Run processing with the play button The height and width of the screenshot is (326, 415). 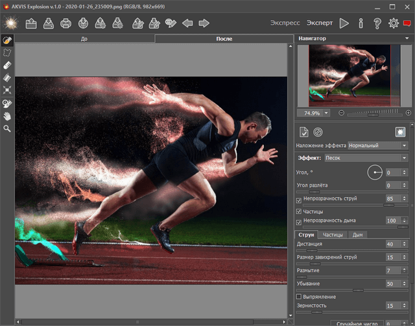point(344,23)
